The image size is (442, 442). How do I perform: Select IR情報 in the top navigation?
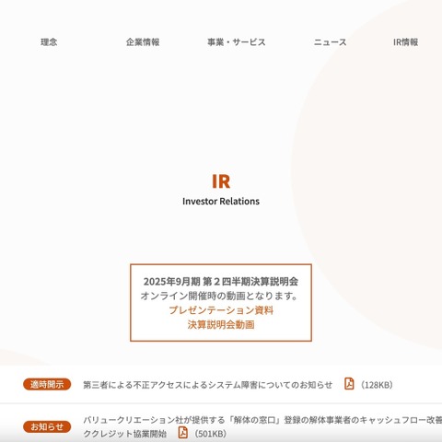click(x=405, y=42)
